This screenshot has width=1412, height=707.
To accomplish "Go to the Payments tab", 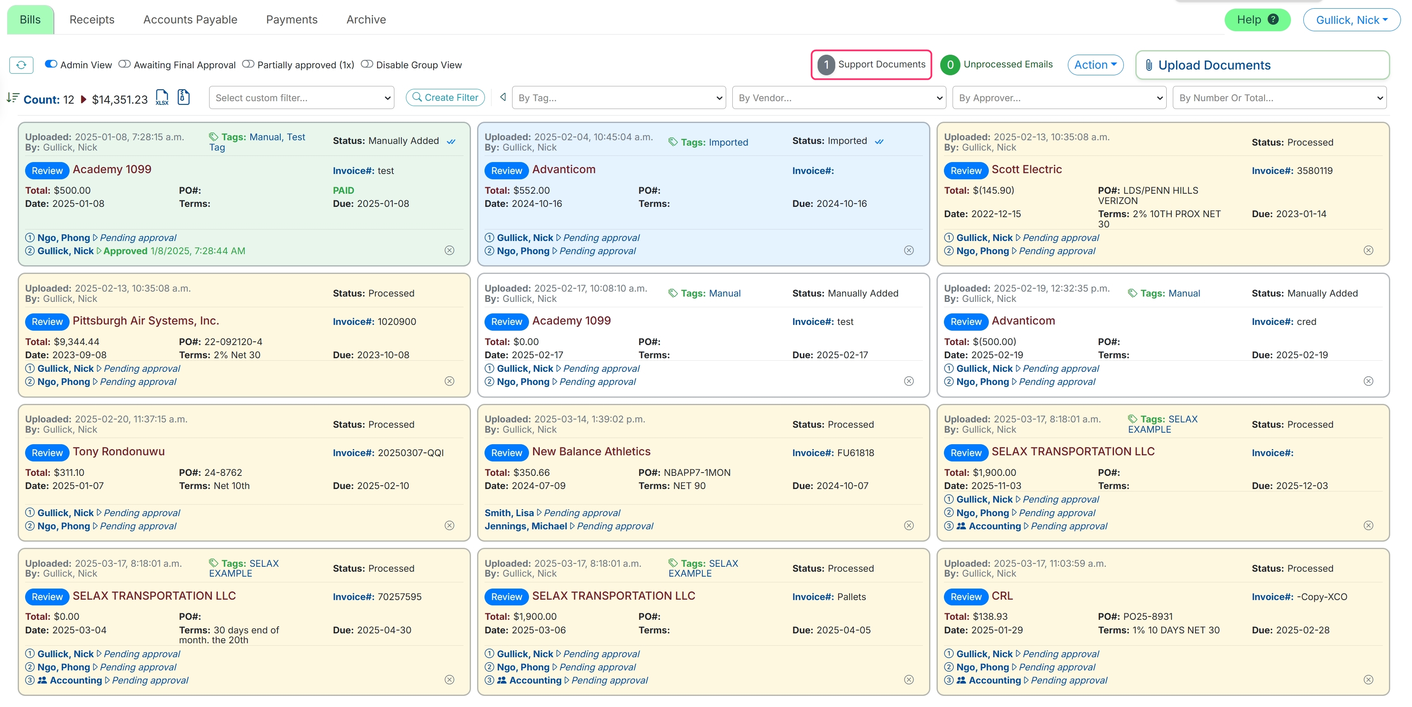I will [x=291, y=20].
